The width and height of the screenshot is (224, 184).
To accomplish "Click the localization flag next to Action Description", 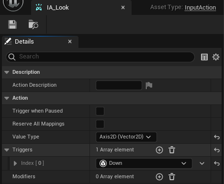I will tap(149, 85).
